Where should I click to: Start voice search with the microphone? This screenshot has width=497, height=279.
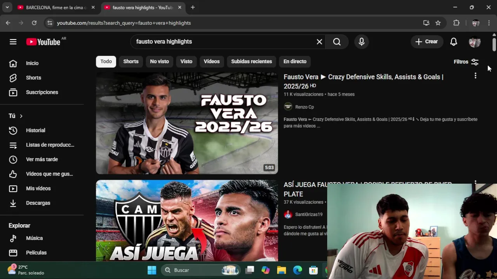click(x=361, y=42)
